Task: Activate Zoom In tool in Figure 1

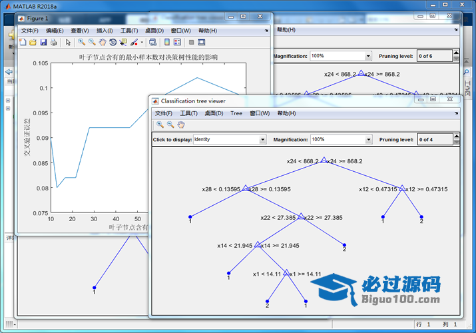Action: coord(82,42)
